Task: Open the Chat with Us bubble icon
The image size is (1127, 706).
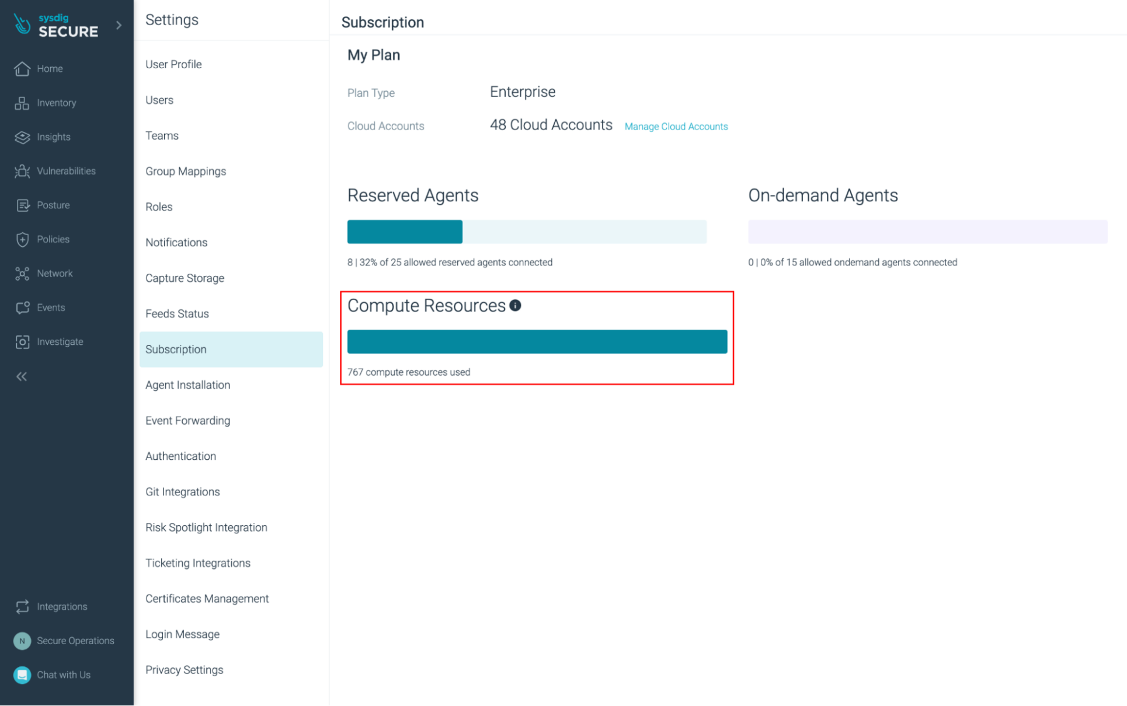Action: (x=22, y=675)
